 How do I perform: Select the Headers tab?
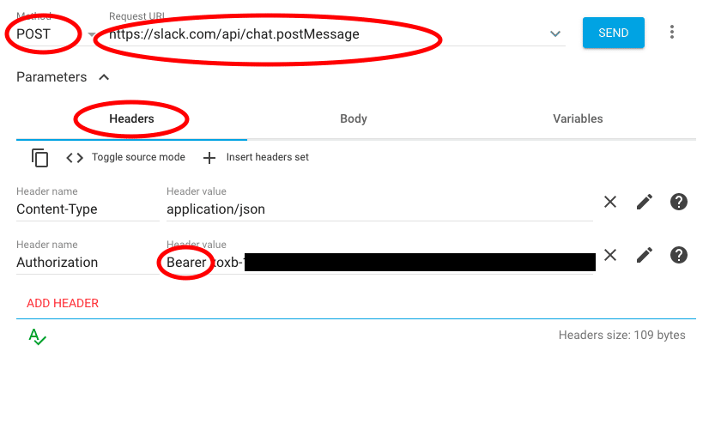(x=131, y=119)
